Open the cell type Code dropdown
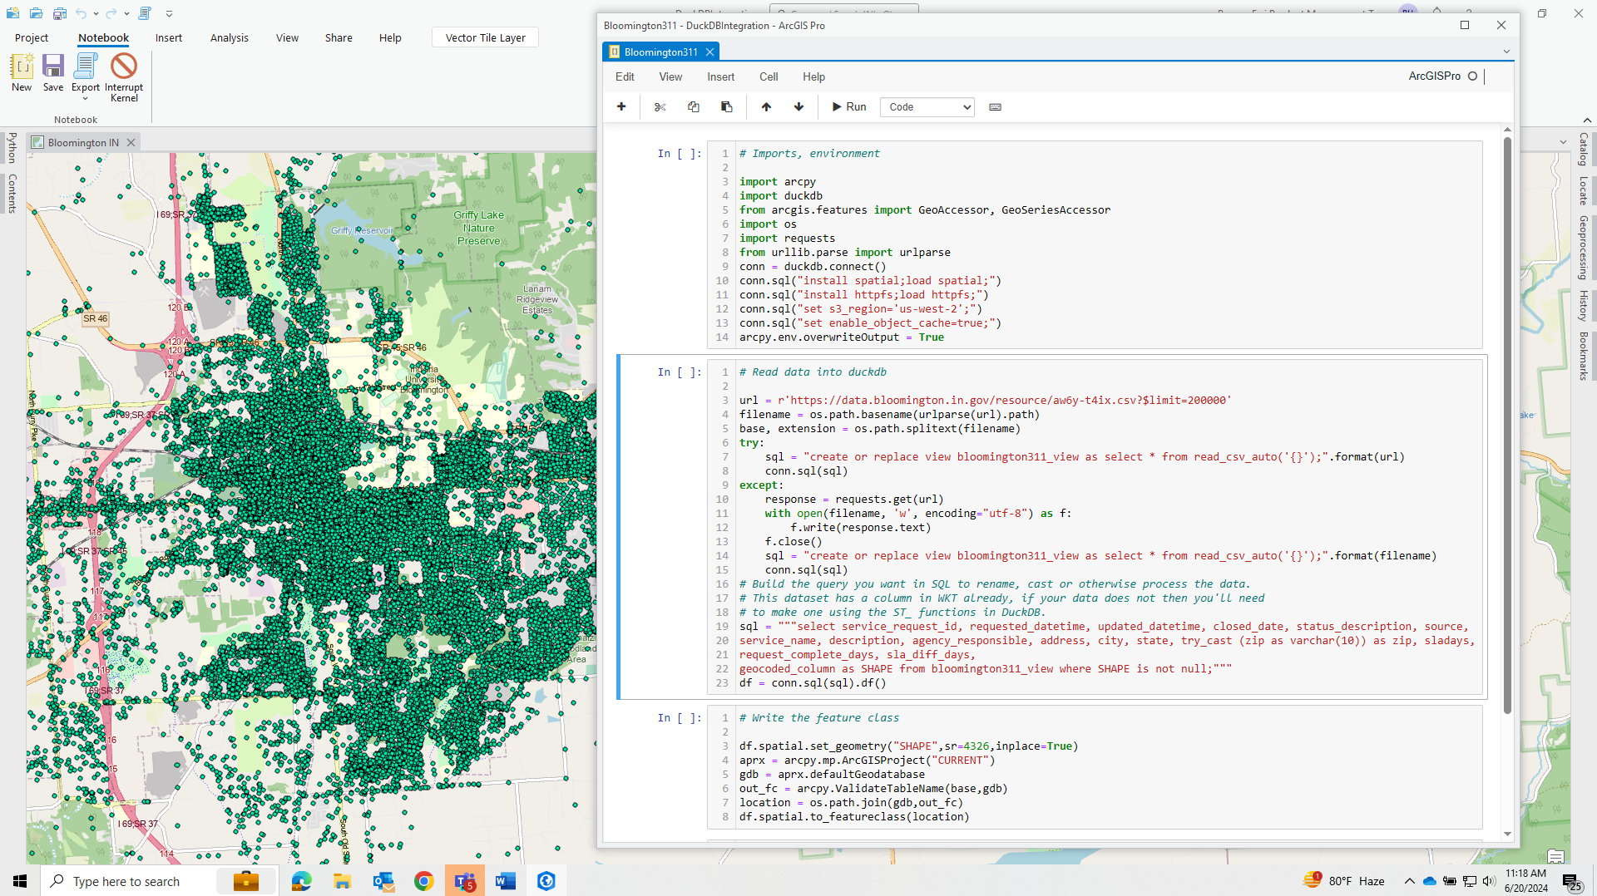 (927, 106)
